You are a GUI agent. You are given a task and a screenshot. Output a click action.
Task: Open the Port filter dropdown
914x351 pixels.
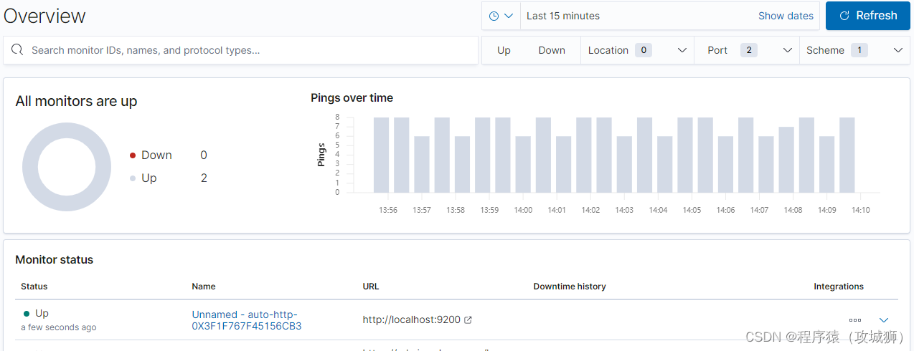[x=747, y=50]
